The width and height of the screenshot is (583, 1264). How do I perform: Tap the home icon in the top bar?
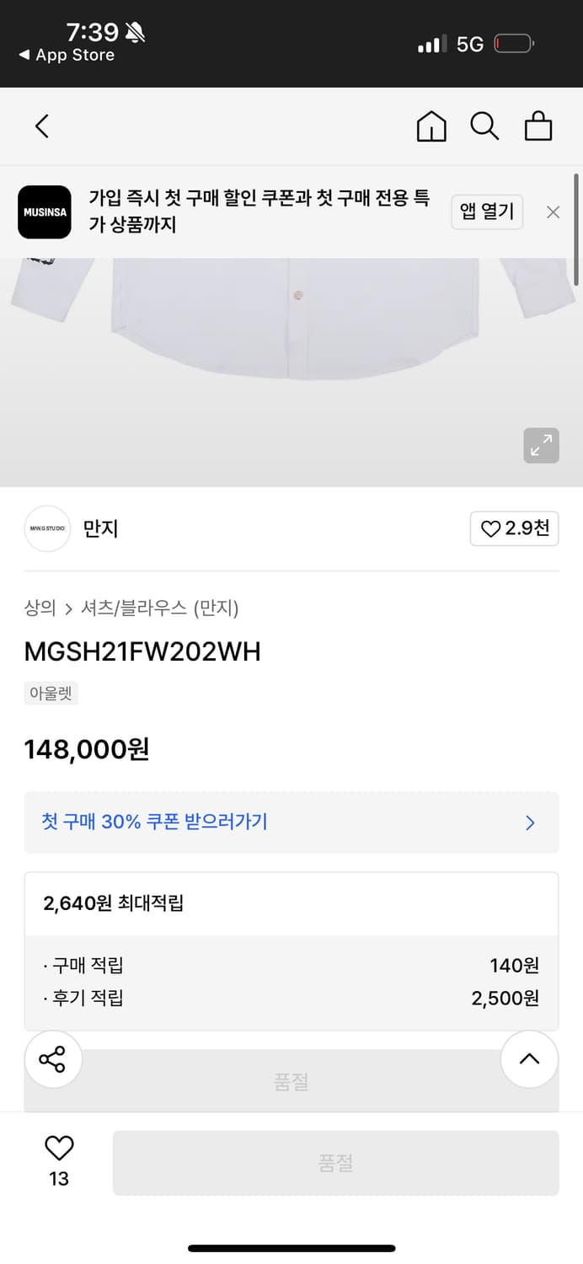coord(431,126)
